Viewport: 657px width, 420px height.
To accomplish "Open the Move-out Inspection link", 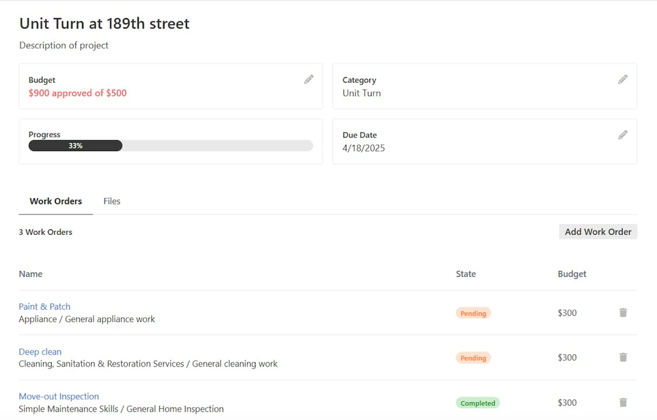I will click(x=59, y=396).
